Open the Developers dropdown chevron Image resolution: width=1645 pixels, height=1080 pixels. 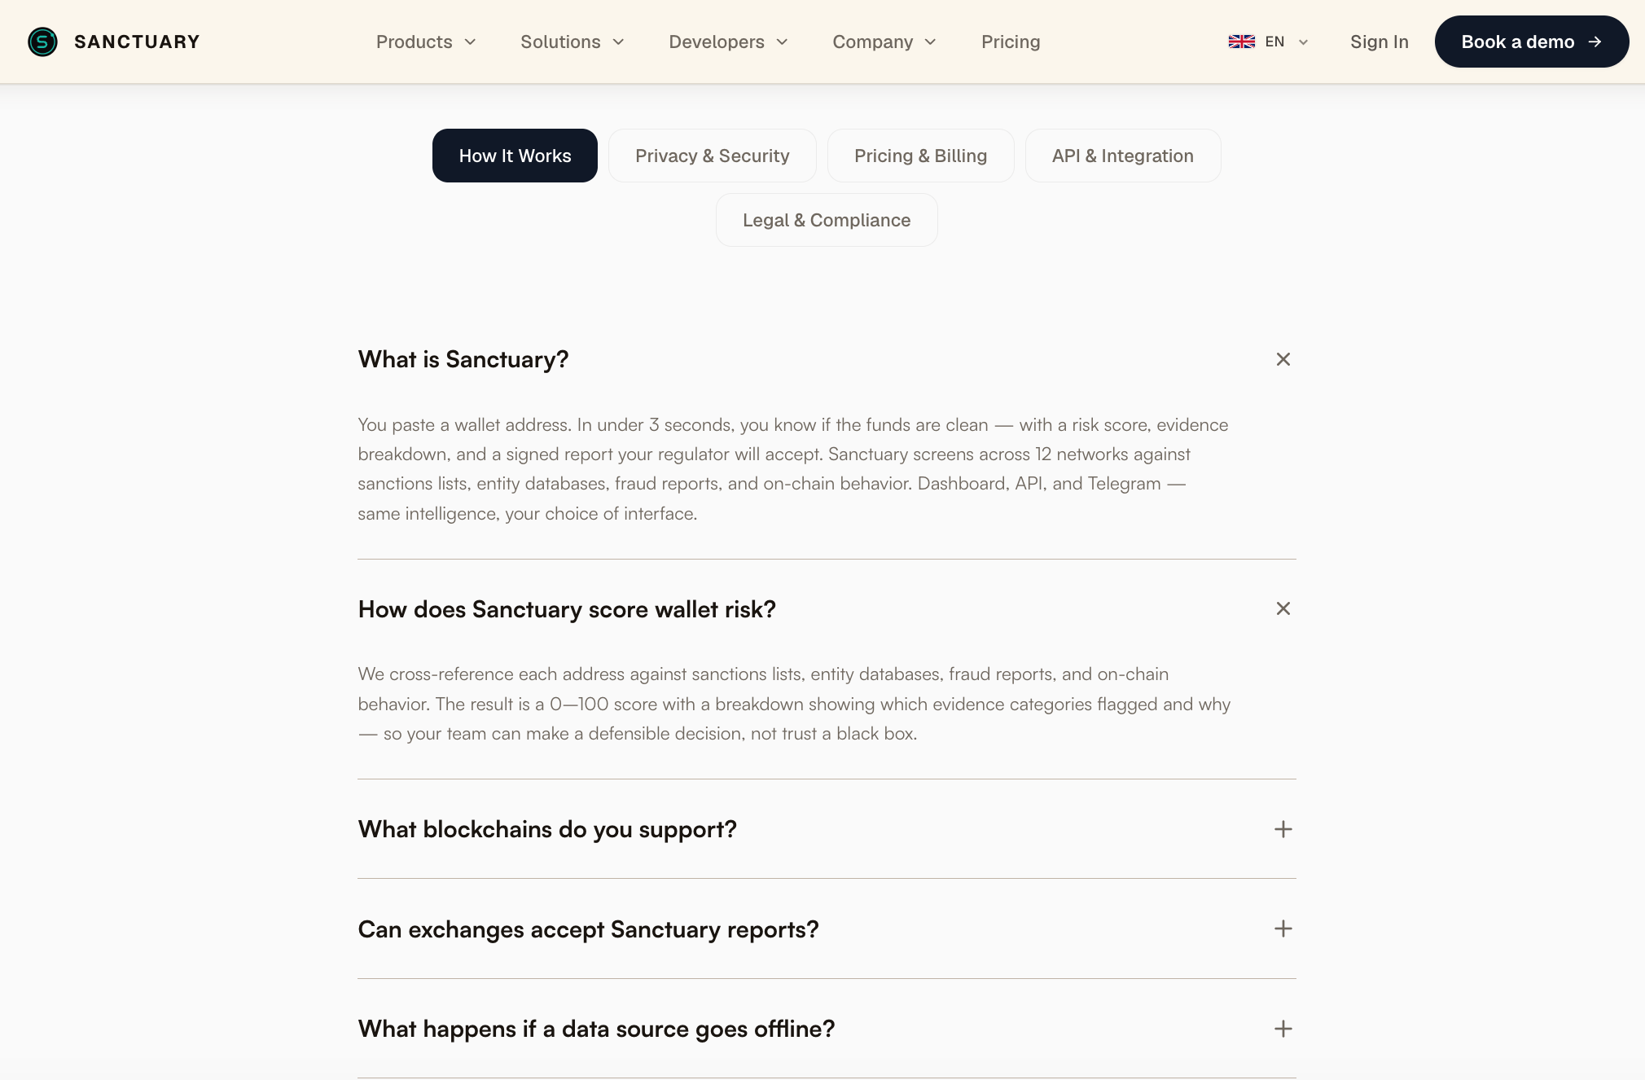[x=783, y=42]
